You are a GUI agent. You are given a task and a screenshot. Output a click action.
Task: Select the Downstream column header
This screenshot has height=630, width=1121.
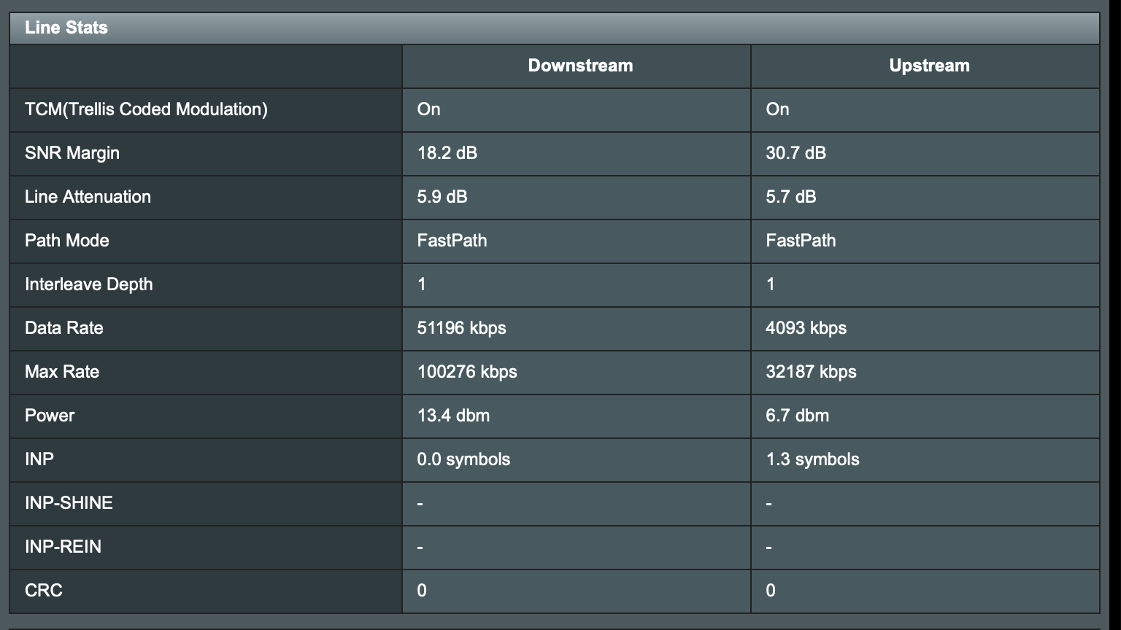tap(580, 66)
